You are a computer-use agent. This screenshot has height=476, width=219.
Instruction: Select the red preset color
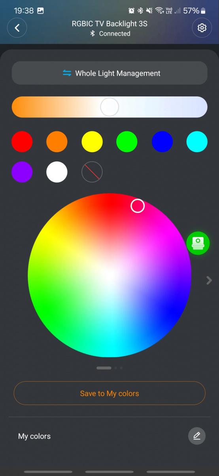click(22, 142)
